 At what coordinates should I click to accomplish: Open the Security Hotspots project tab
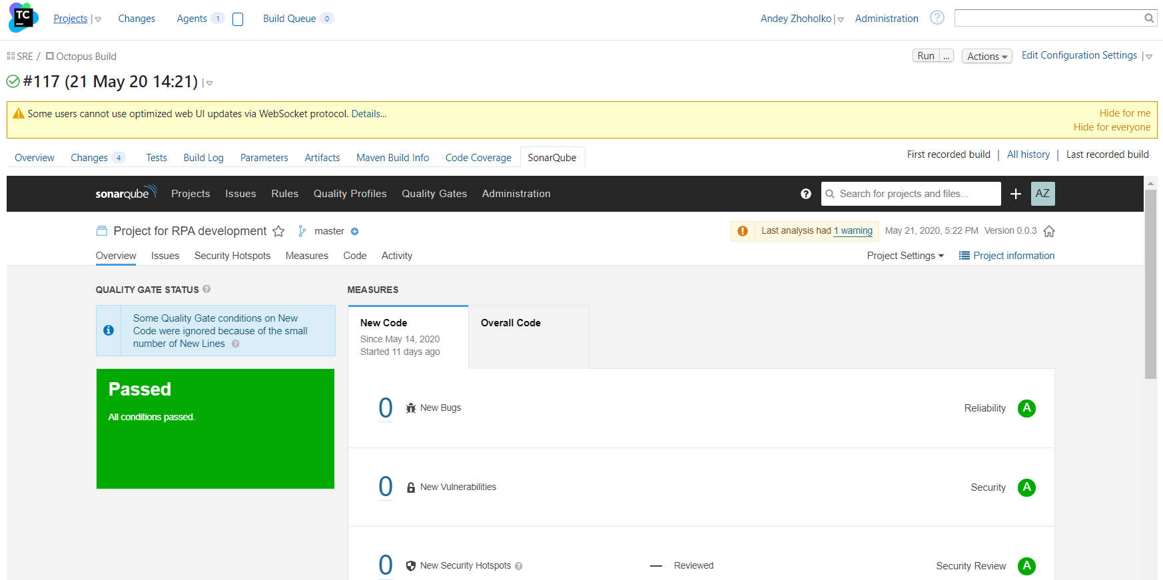(x=232, y=256)
